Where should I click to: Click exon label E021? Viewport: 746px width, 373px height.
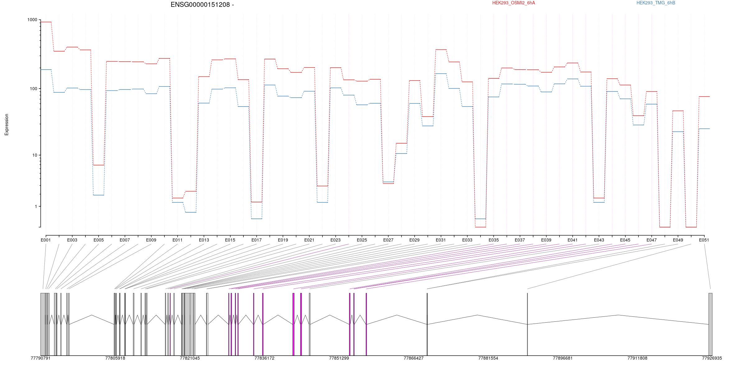pos(309,240)
